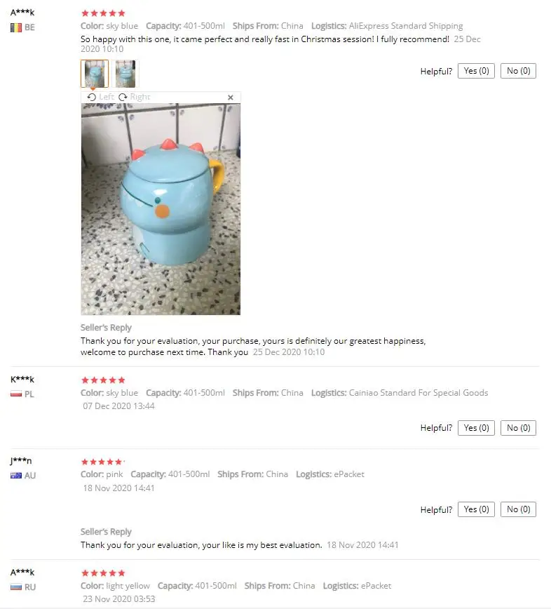Select first dinosaur mug thumbnail
This screenshot has height=609, width=551.
(x=95, y=74)
